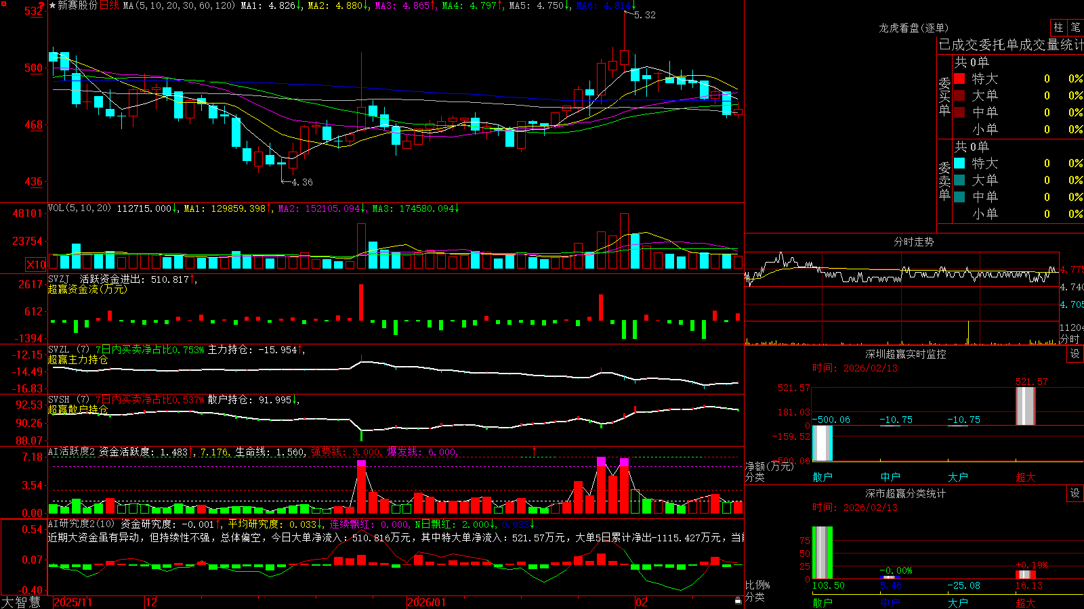1084x609 pixels.
Task: Click the red 特大 buy-order color swatch
Action: pos(959,78)
